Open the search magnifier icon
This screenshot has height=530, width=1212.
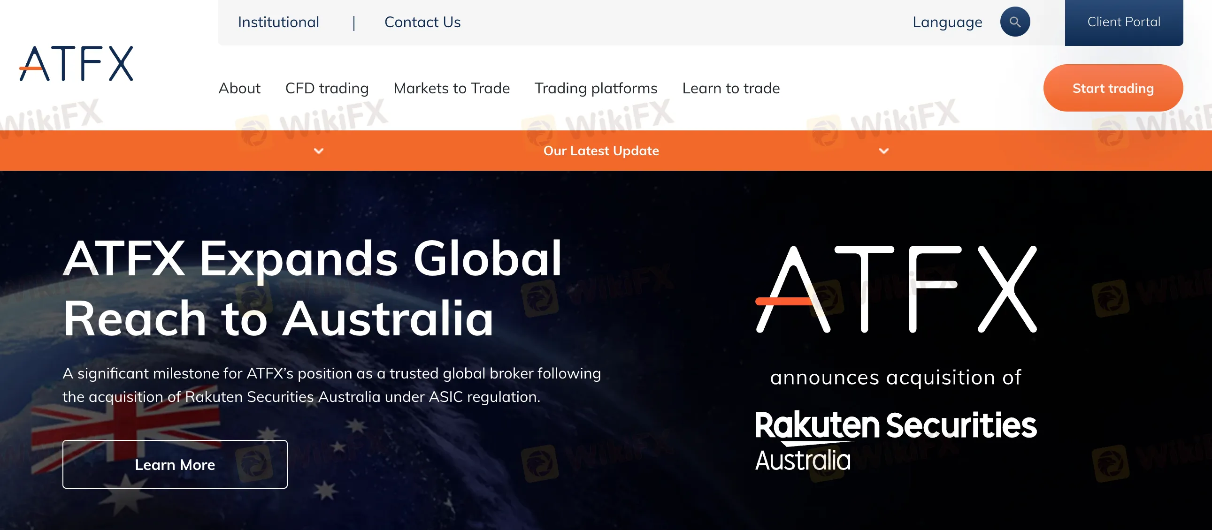pyautogui.click(x=1015, y=22)
